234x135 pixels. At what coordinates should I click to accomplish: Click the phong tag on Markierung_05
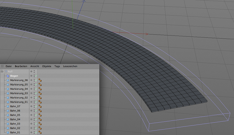point(39,84)
